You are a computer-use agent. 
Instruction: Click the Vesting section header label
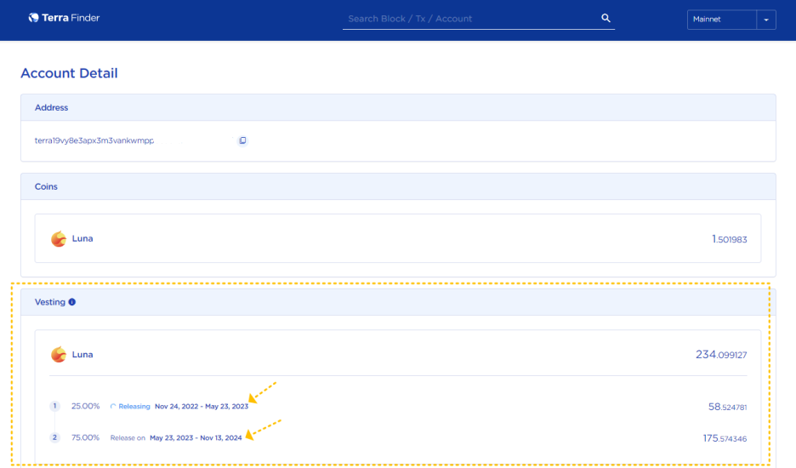pos(49,302)
